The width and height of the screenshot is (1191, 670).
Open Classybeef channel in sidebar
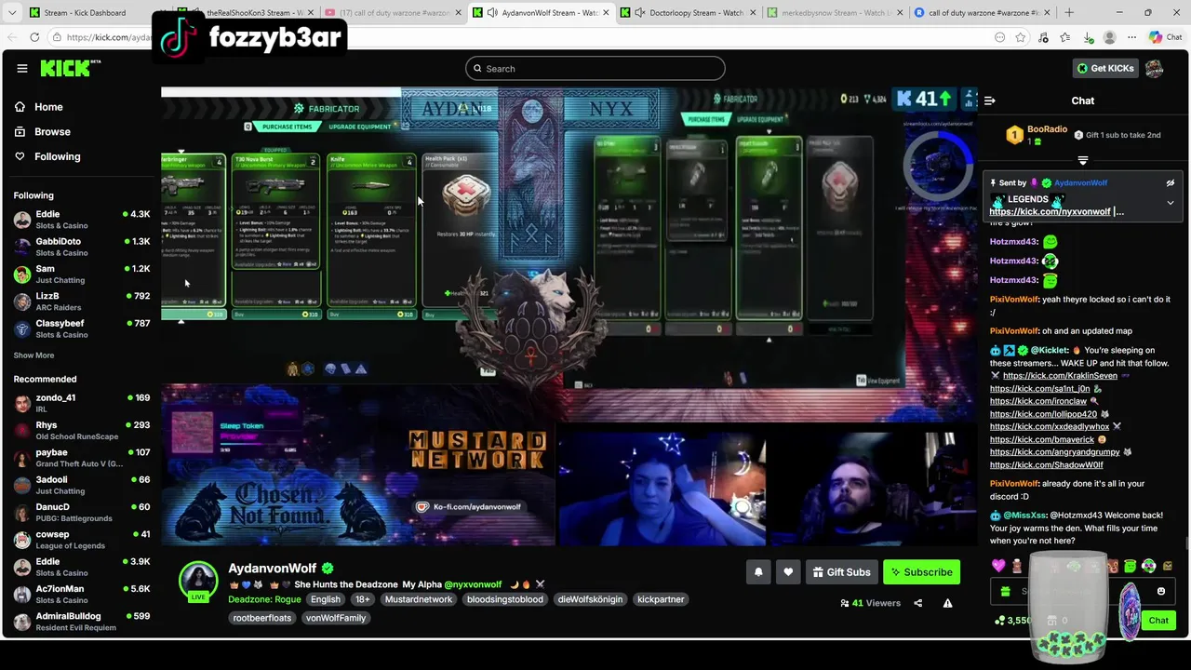pyautogui.click(x=82, y=328)
